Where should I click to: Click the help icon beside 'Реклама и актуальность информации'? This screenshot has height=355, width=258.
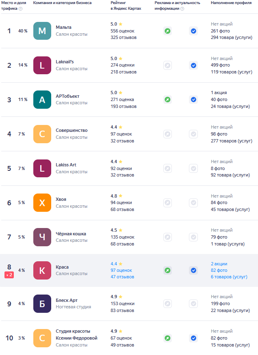[x=182, y=9]
